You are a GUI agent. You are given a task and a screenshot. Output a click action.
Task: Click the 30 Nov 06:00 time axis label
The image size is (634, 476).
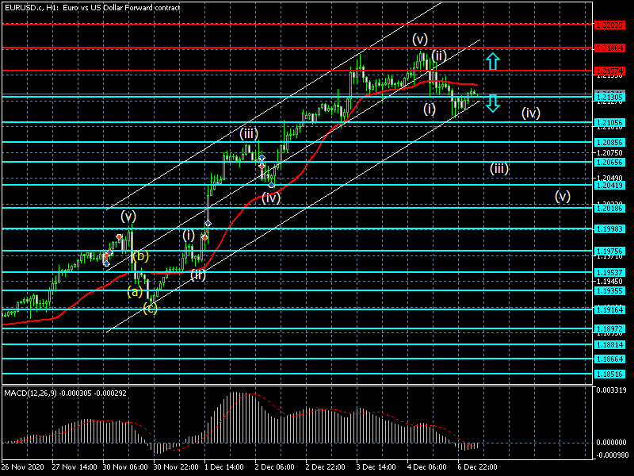click(x=125, y=467)
